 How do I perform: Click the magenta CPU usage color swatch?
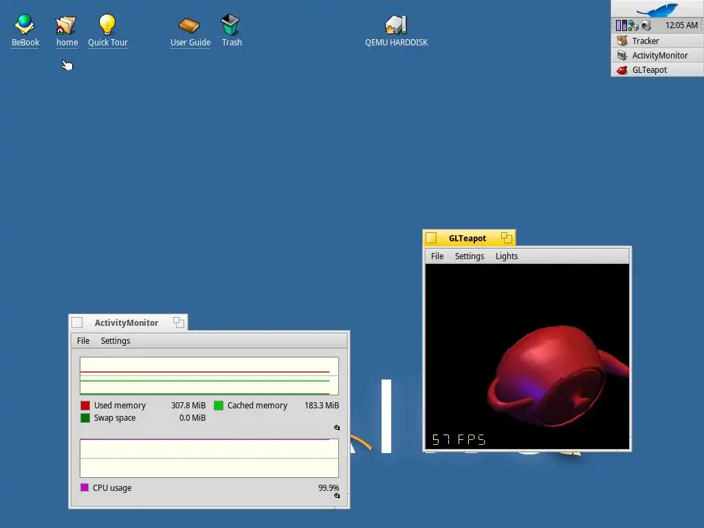click(x=85, y=487)
